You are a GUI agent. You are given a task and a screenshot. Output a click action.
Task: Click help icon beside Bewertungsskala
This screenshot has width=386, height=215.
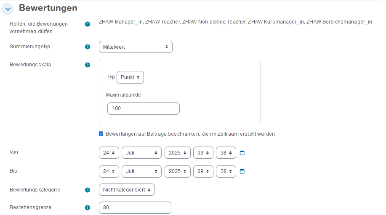point(88,65)
